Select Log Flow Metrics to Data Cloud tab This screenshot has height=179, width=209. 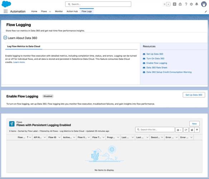pyautogui.click(x=24, y=46)
